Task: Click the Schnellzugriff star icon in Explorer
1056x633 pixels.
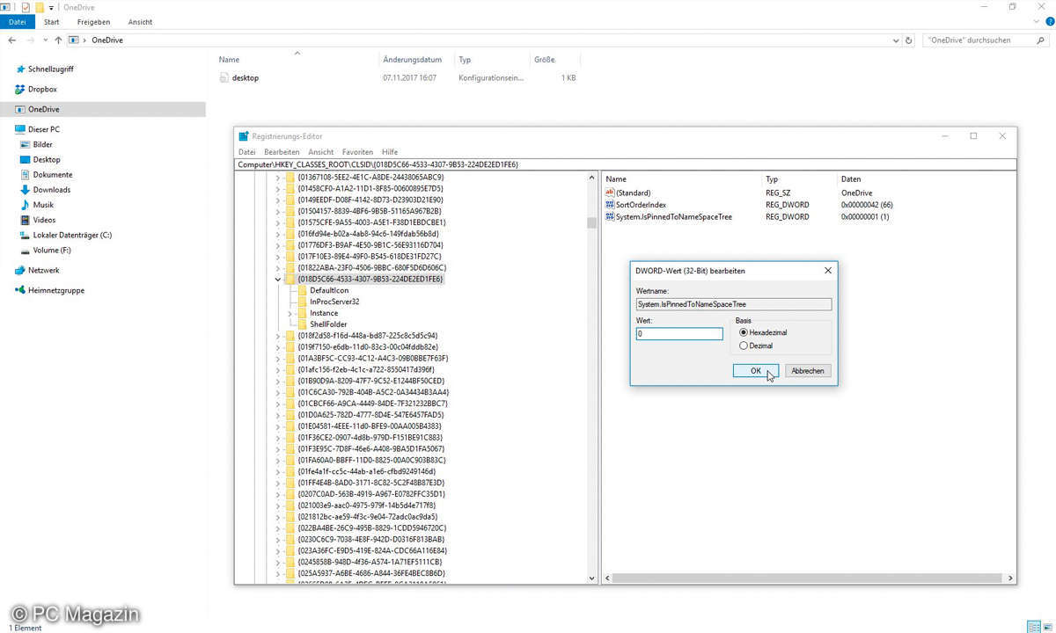Action: coord(19,69)
